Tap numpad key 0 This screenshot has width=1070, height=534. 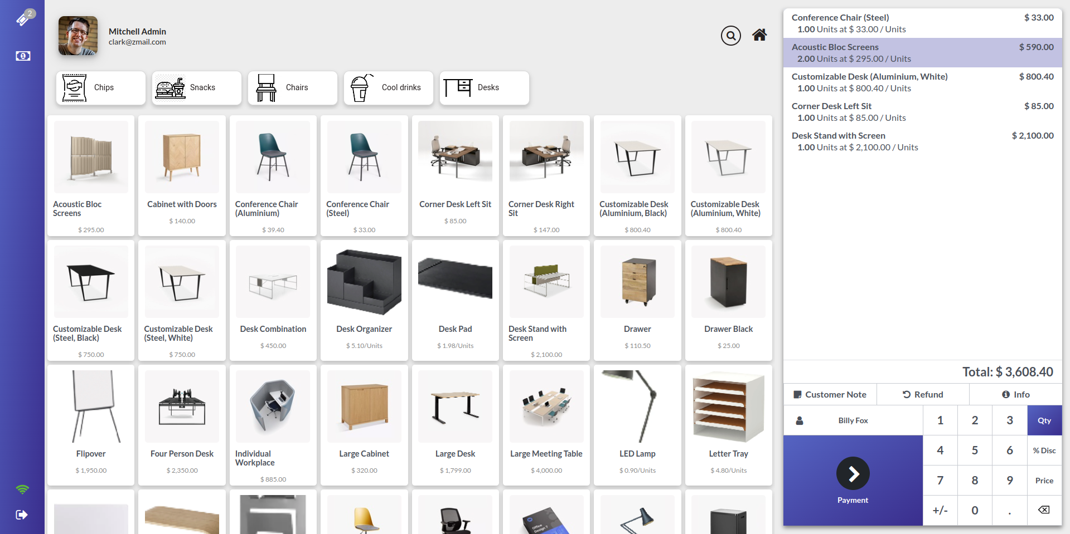tap(975, 510)
